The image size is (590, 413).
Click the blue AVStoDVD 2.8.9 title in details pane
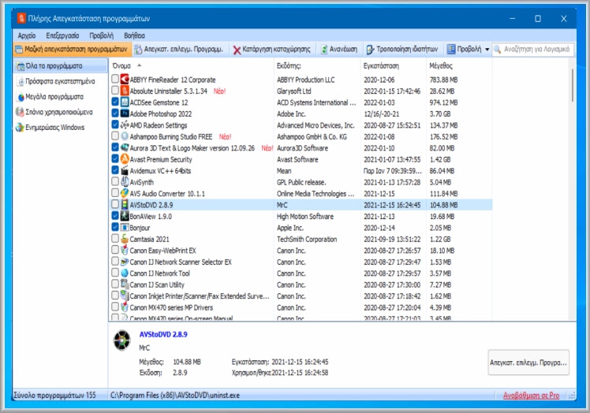coord(163,334)
